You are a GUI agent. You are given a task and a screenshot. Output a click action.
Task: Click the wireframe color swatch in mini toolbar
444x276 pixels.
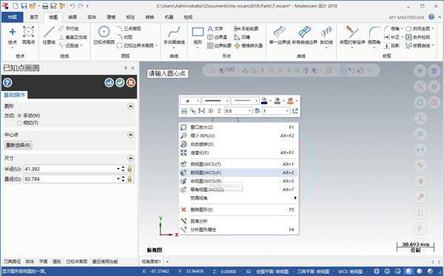coord(264,101)
